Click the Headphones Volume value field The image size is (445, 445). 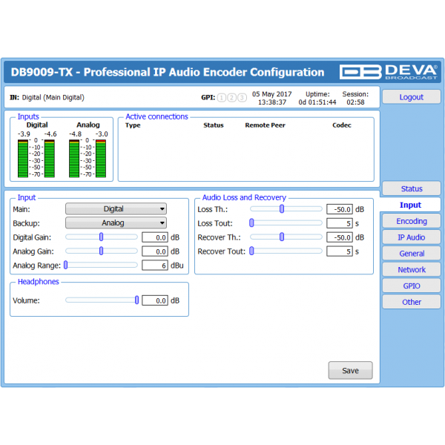(155, 300)
